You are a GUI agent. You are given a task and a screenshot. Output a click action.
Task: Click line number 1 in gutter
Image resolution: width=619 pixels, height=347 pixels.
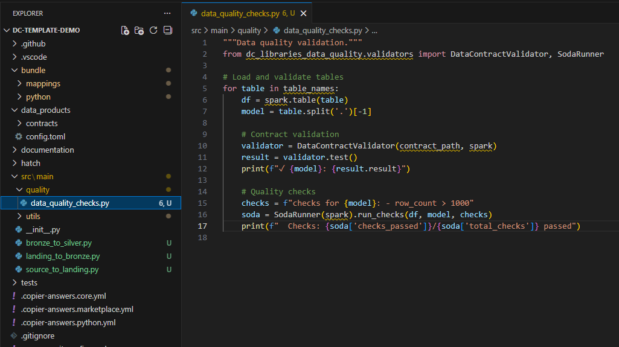205,43
